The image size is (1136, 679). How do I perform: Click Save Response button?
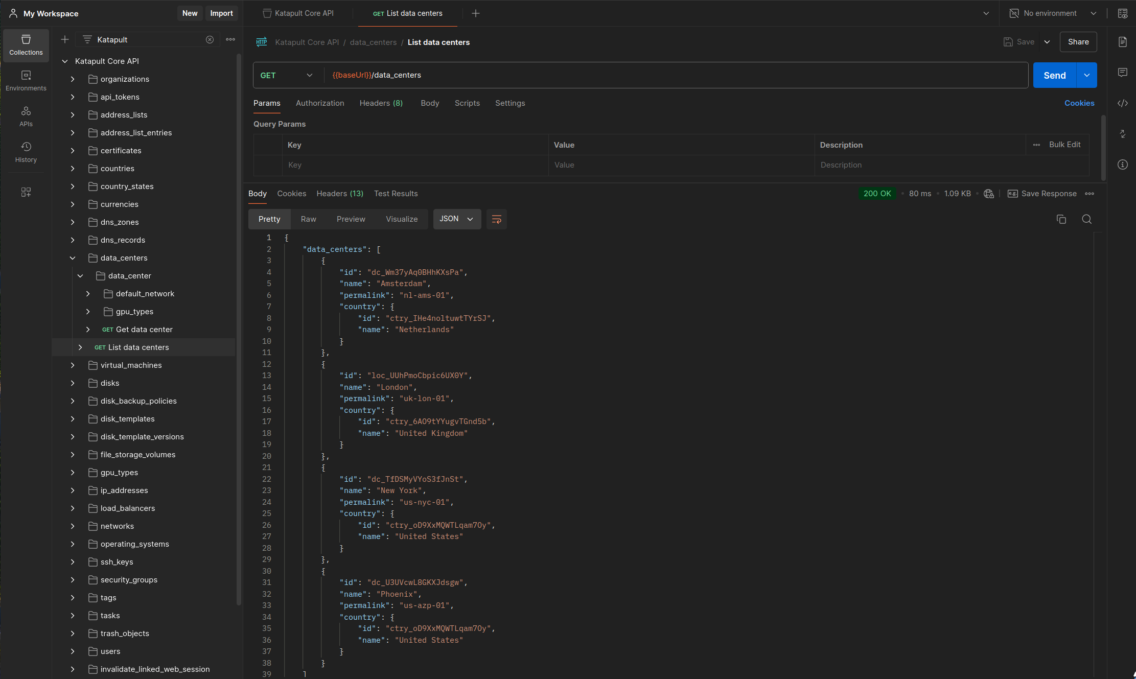(1042, 194)
